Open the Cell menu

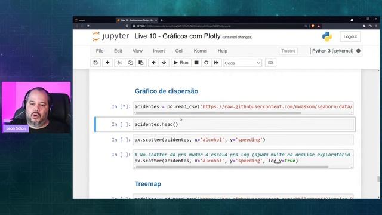click(x=179, y=51)
